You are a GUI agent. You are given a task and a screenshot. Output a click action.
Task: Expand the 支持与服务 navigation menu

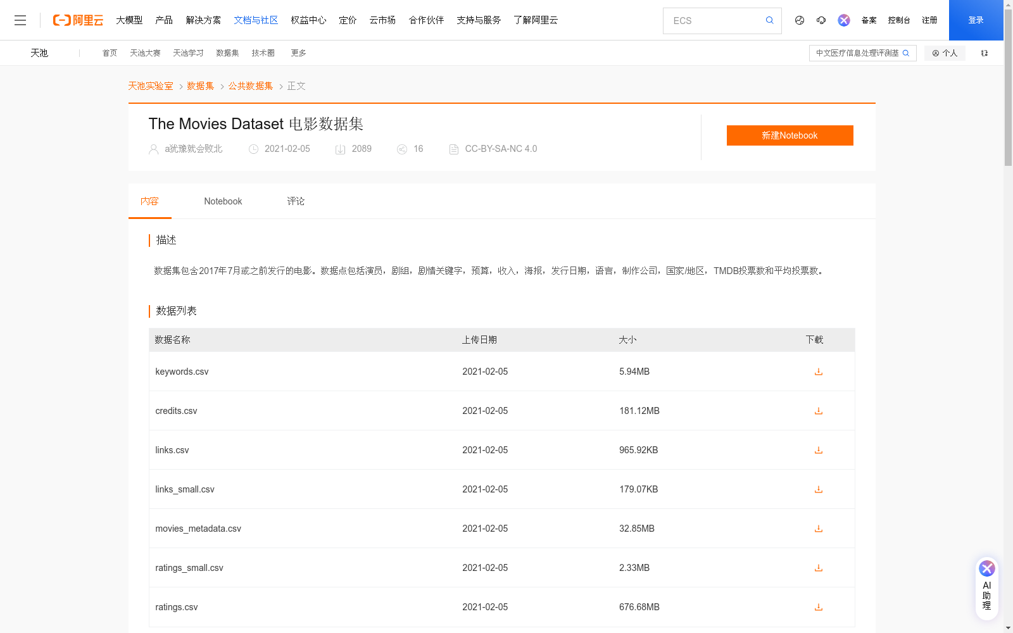[479, 20]
